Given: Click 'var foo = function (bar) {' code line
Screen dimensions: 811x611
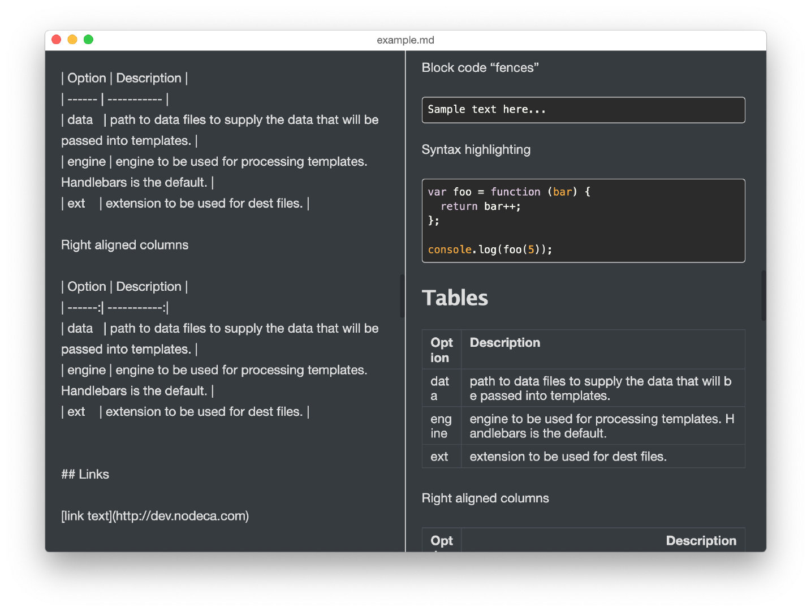Looking at the screenshot, I should coord(509,192).
